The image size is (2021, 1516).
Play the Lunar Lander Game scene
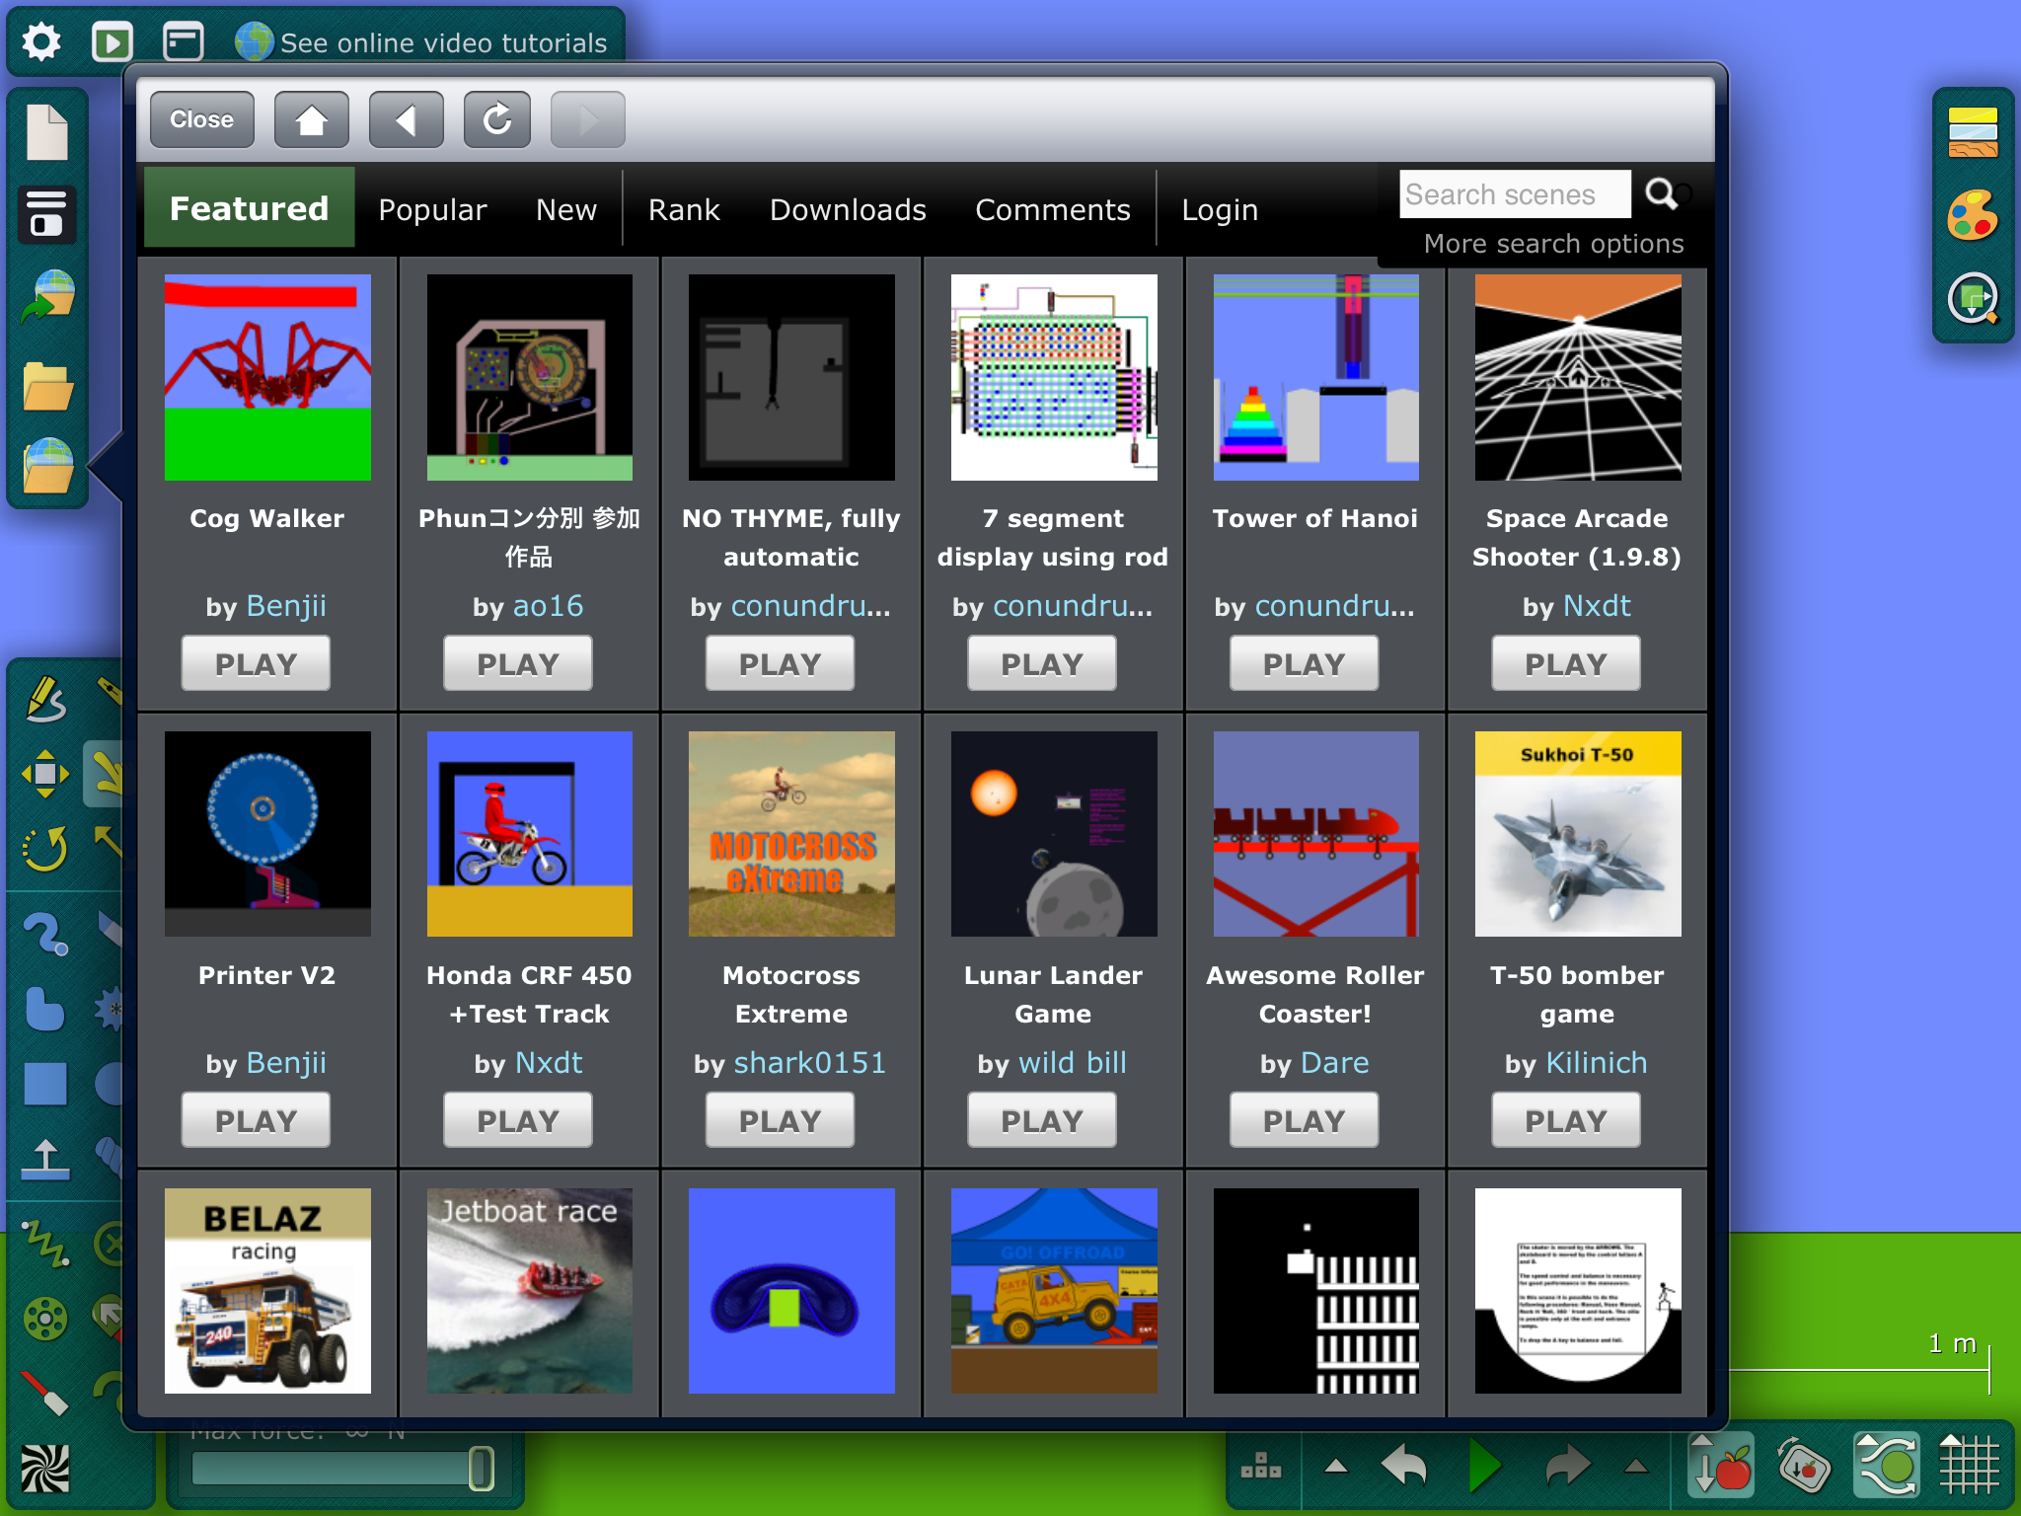(1042, 1120)
